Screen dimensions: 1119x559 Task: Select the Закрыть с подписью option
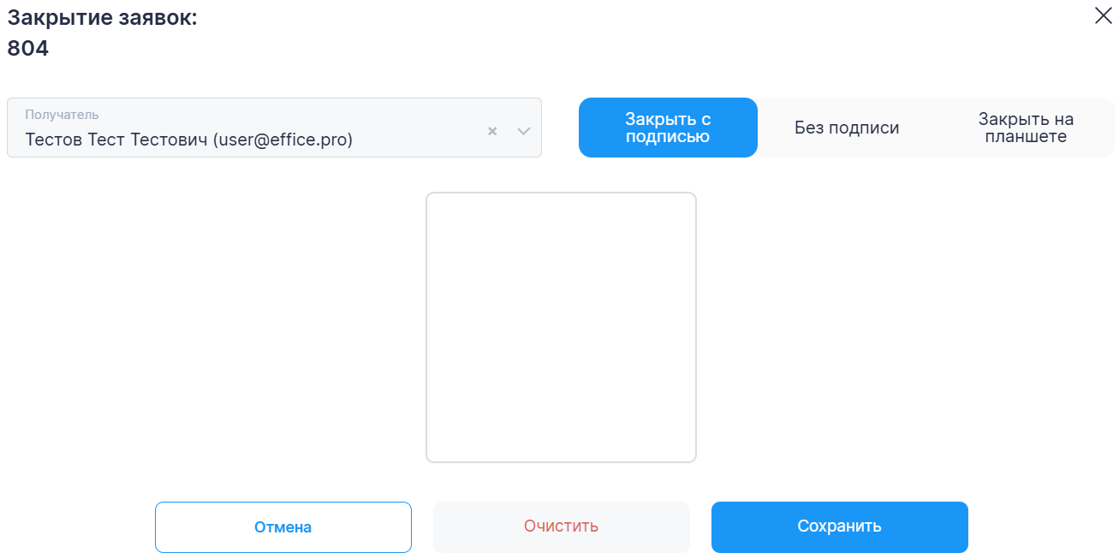pyautogui.click(x=668, y=128)
